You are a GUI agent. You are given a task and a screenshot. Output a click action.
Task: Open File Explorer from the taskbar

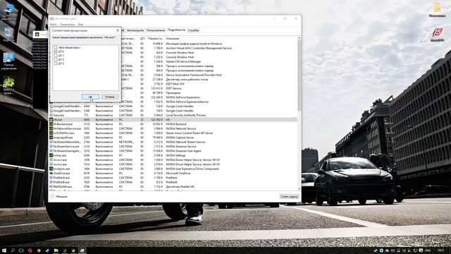[x=56, y=250]
